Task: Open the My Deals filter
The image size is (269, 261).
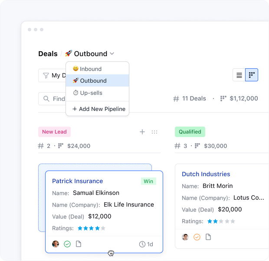Action: [x=52, y=75]
